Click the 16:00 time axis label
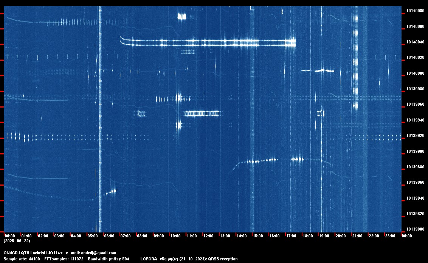Viewport: 428px width, 263px height. click(x=274, y=236)
